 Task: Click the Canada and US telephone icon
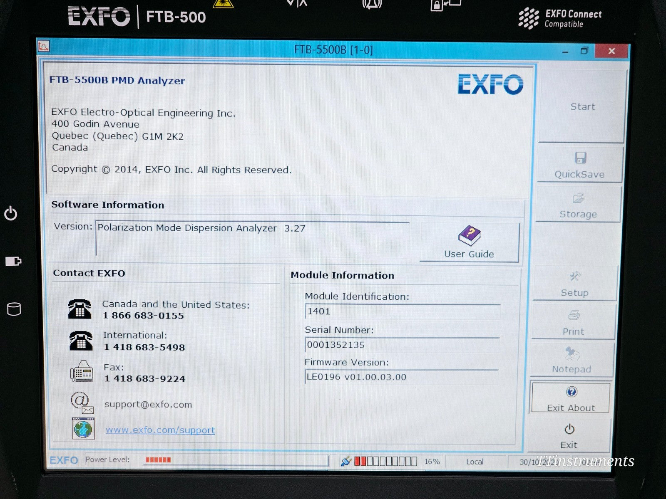click(80, 309)
